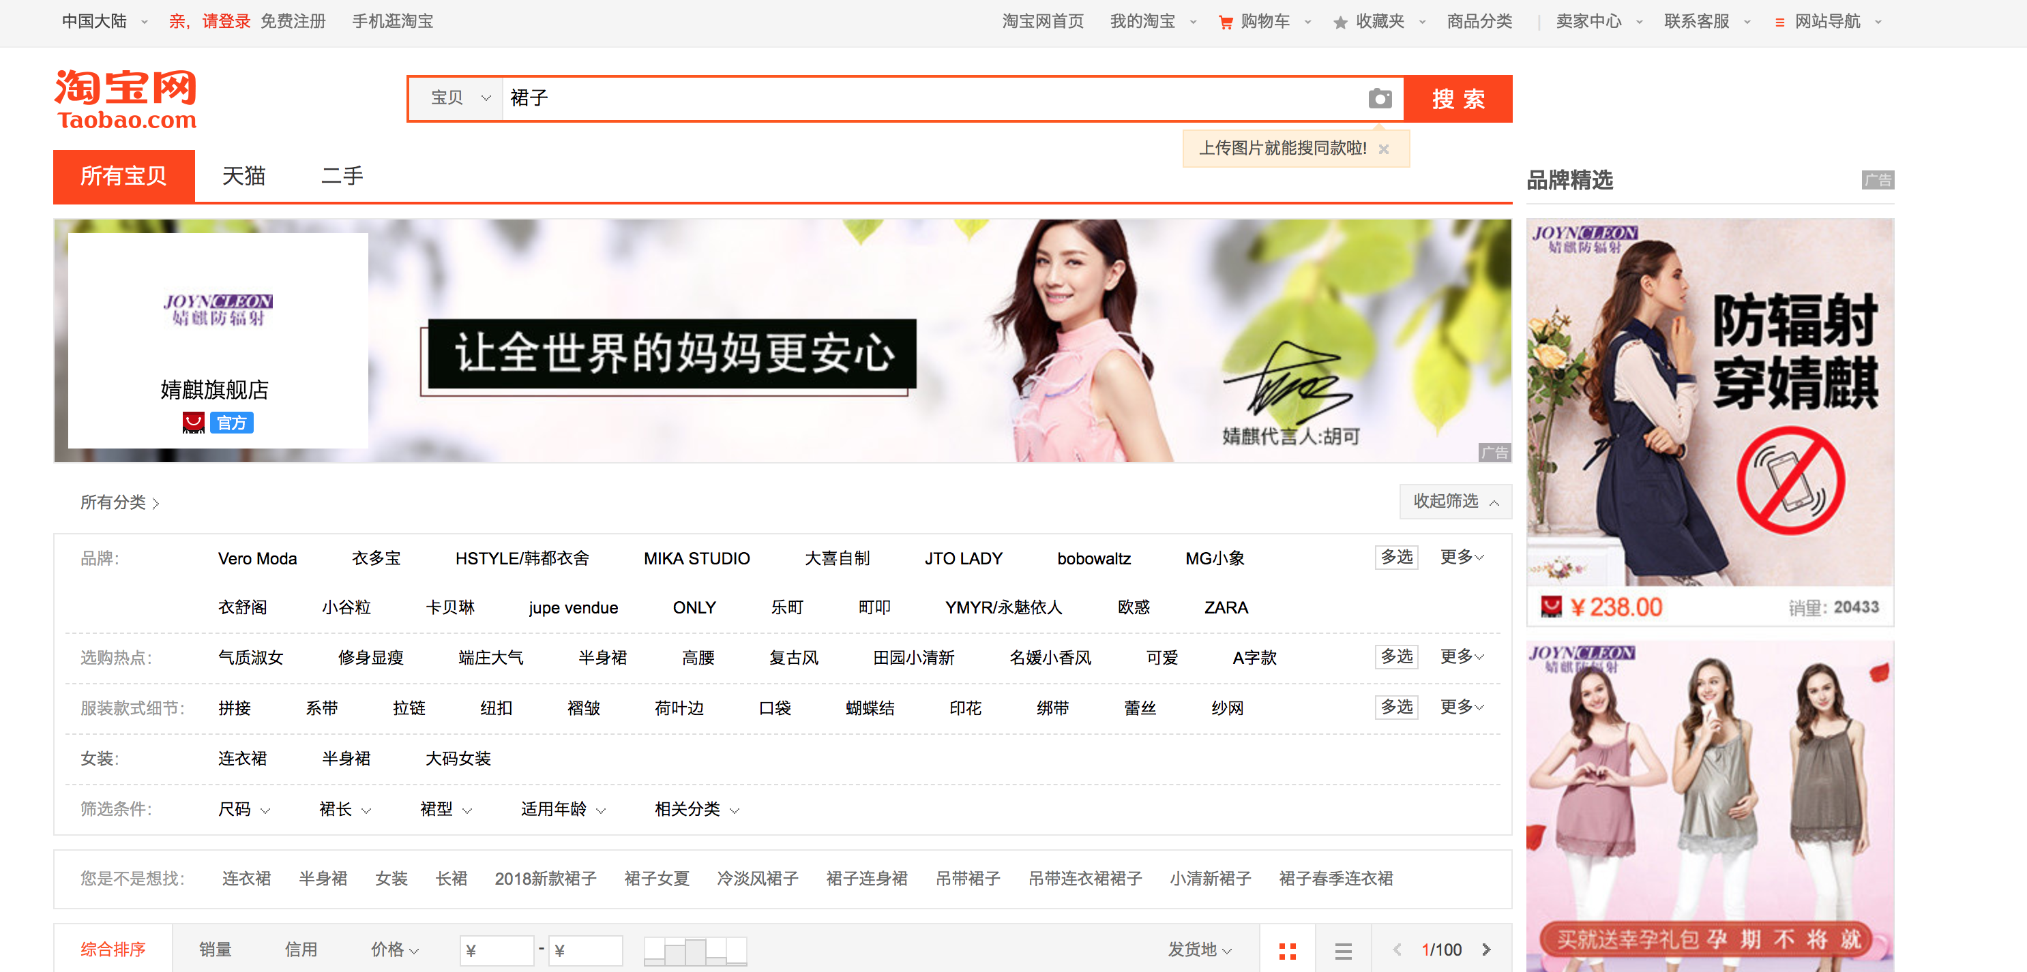Image resolution: width=2027 pixels, height=972 pixels.
Task: Collapse the filters panel (收起筛选)
Action: point(1455,501)
